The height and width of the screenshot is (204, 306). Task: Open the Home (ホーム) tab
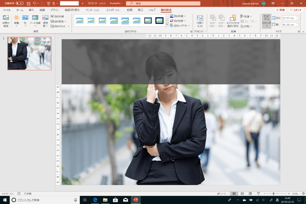click(x=20, y=10)
